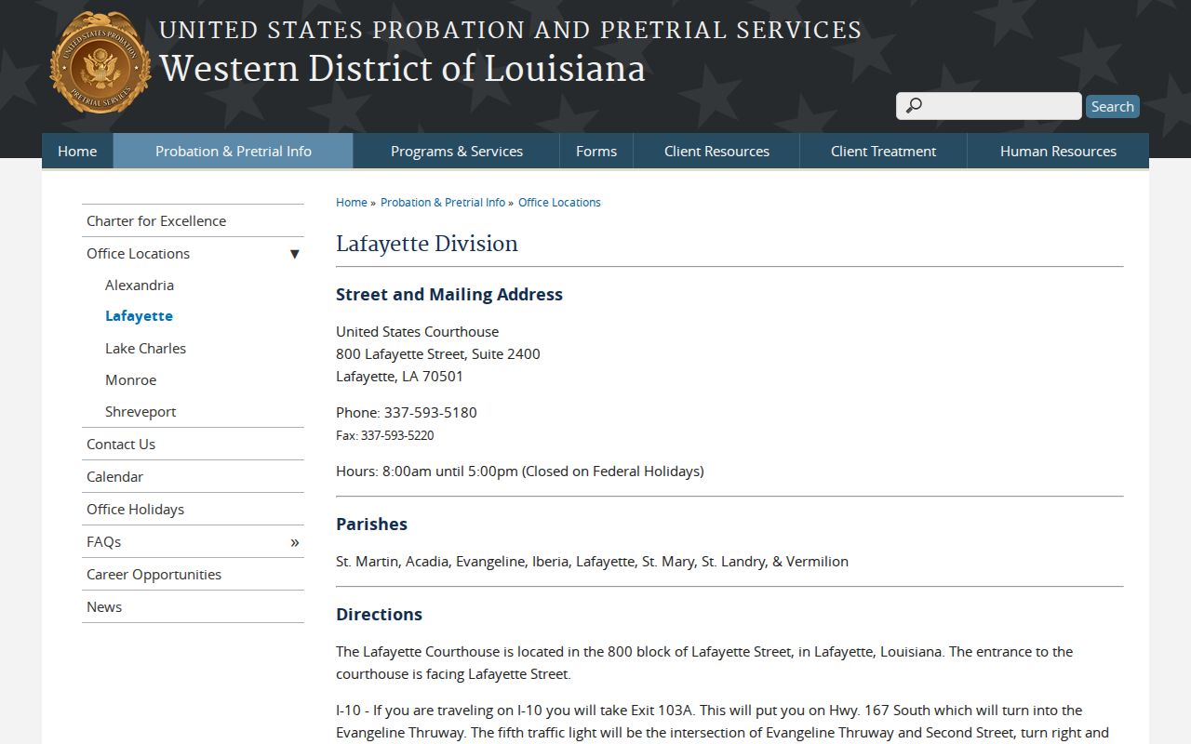1191x744 pixels.
Task: Click the Parishes heading
Action: click(x=371, y=525)
